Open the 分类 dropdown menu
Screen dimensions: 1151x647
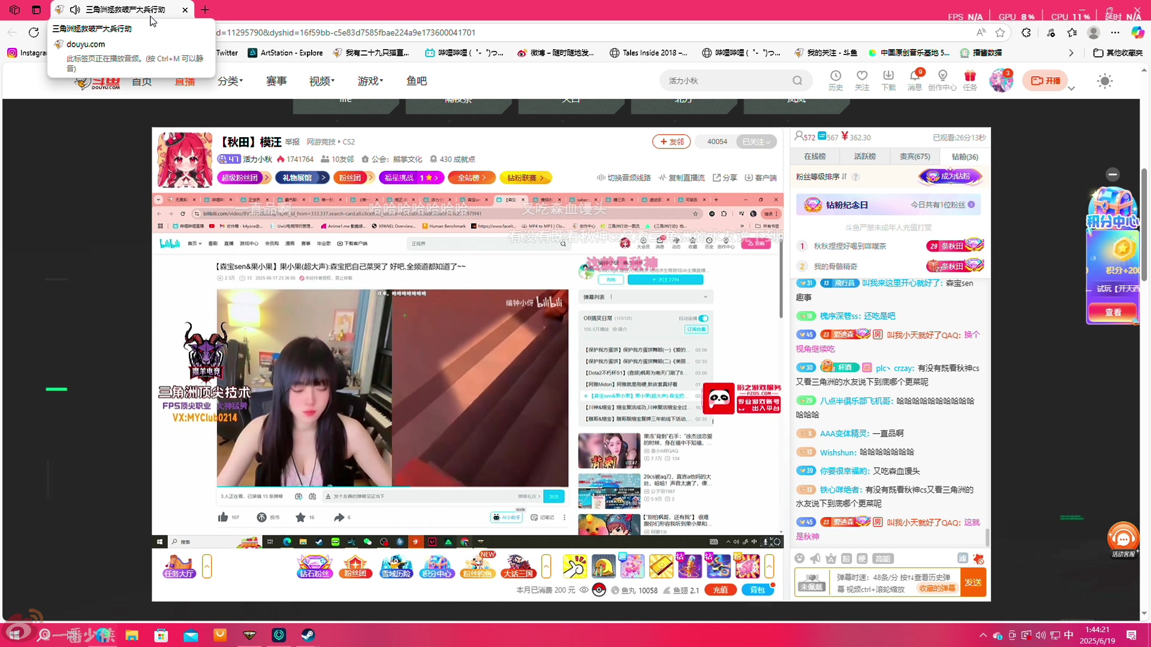(230, 81)
